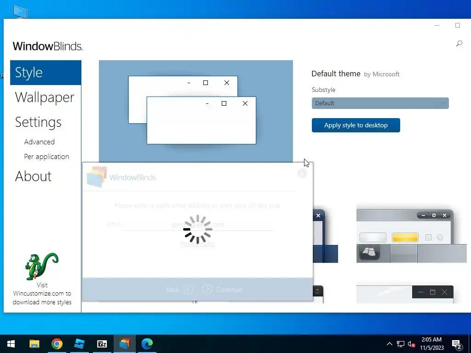This screenshot has height=353, width=471.
Task: Switch to the Wallpaper section
Action: [x=45, y=97]
